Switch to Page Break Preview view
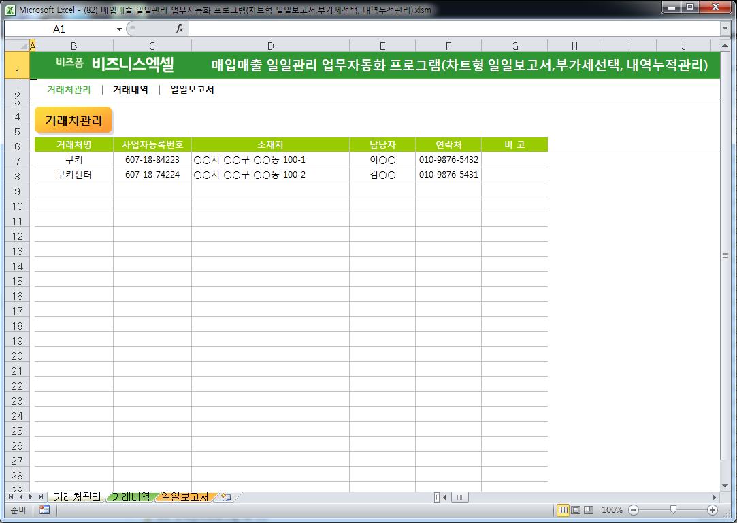The image size is (737, 523). click(x=589, y=510)
